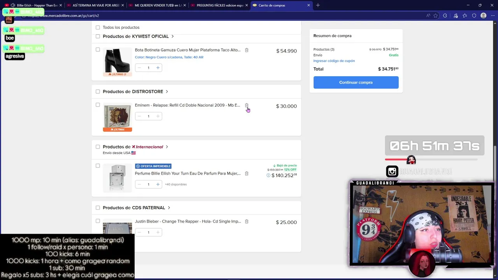This screenshot has height=280, width=498.
Task: Open the Billie Eilish perfume bottle thumbnail
Action: (x=117, y=178)
